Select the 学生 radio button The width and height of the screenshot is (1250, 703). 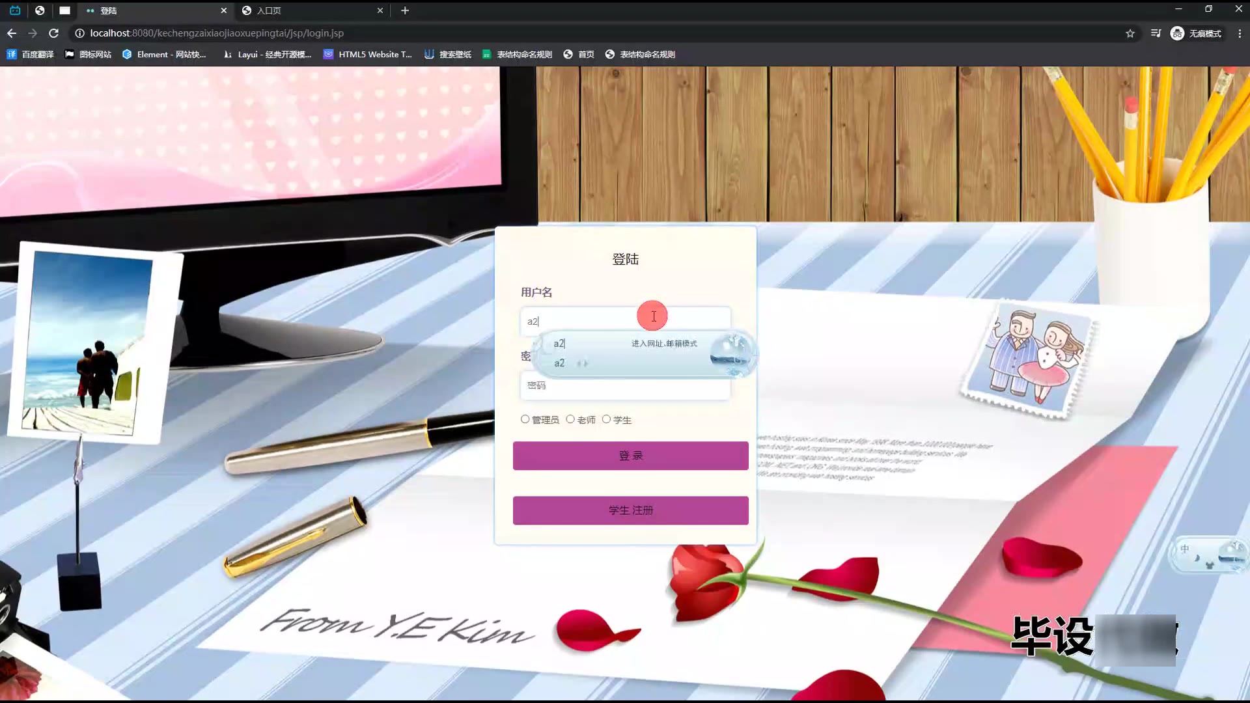606,419
